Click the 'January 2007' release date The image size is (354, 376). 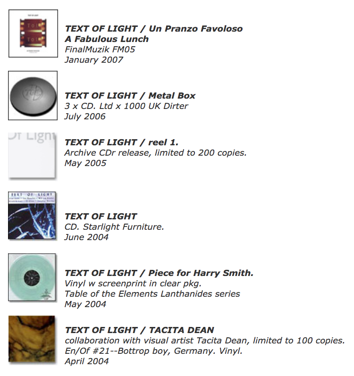point(94,60)
